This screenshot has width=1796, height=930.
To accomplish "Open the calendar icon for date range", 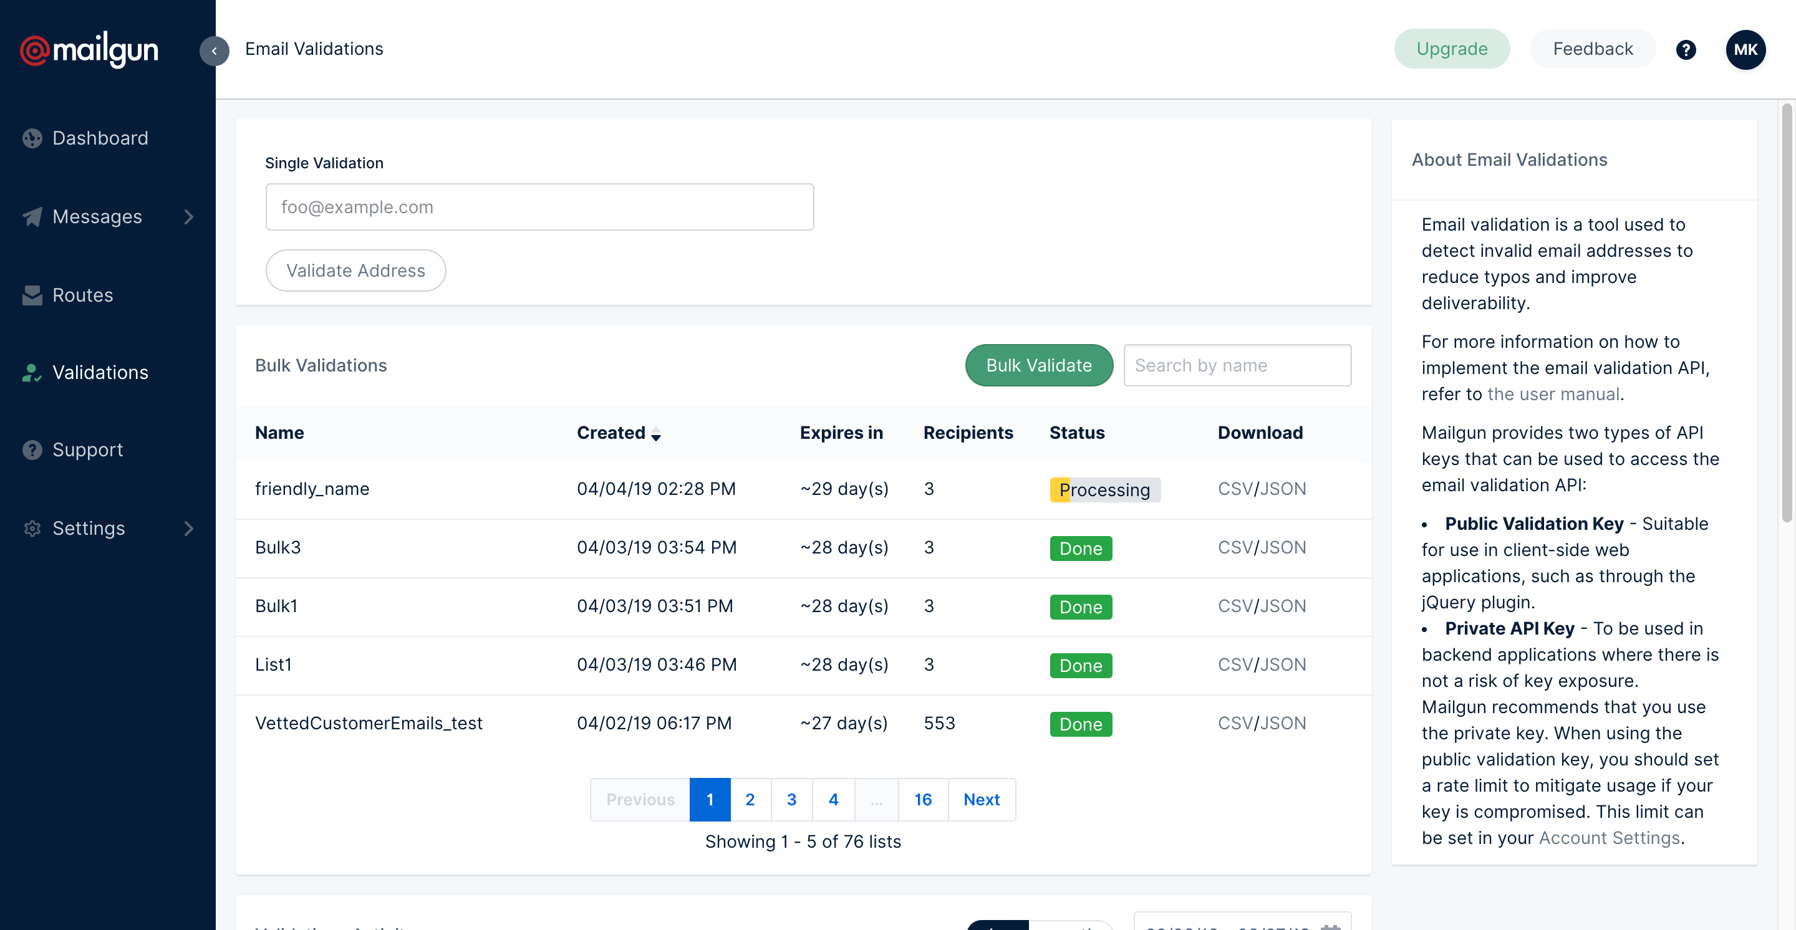I will tap(1330, 928).
